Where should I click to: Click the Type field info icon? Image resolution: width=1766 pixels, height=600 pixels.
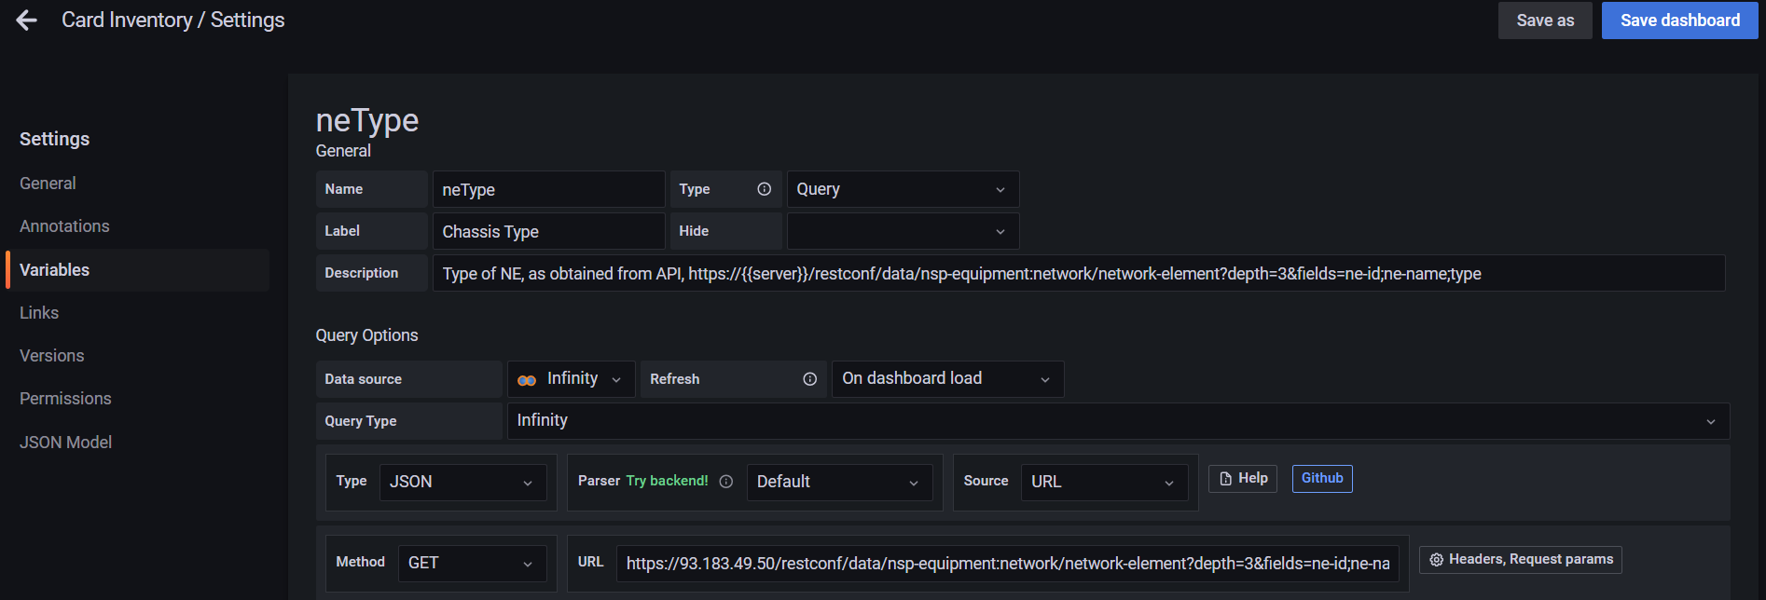[x=765, y=189]
